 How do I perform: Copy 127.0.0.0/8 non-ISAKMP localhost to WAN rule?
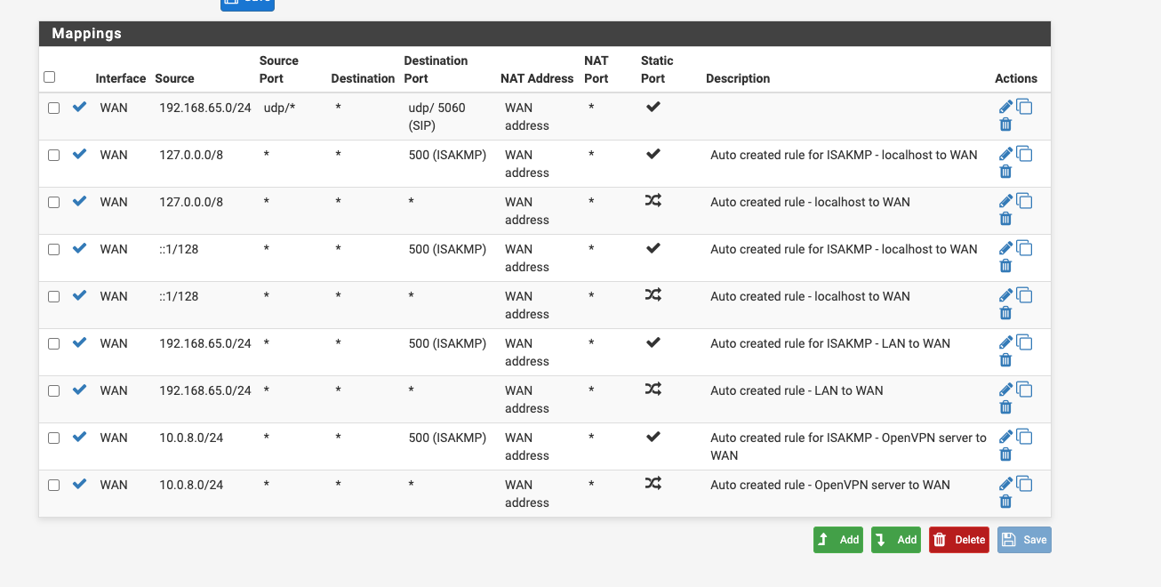coord(1024,201)
